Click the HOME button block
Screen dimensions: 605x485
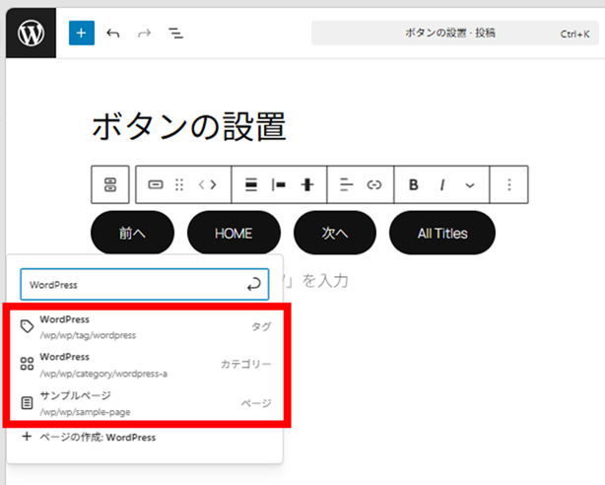[x=234, y=234]
